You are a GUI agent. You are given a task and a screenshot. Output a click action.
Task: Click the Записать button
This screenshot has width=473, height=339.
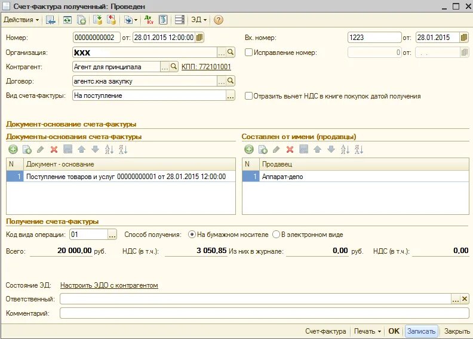(x=421, y=331)
